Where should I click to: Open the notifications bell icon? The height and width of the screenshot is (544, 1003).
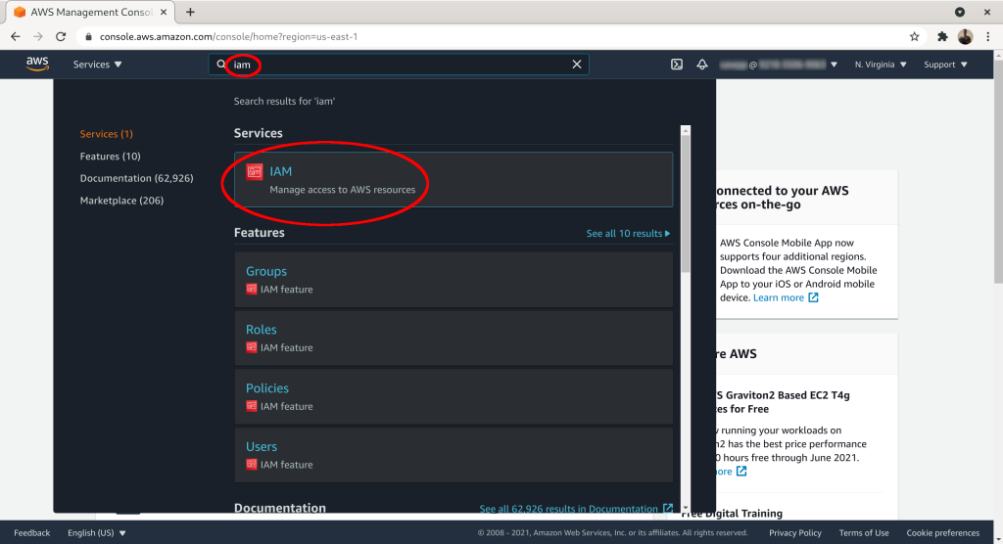click(701, 65)
